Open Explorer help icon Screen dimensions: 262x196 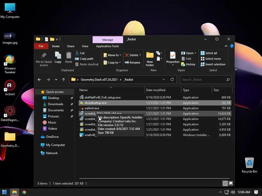232,46
